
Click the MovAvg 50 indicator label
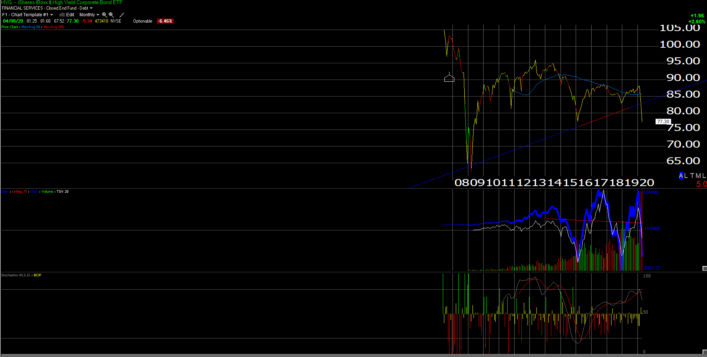click(x=31, y=27)
